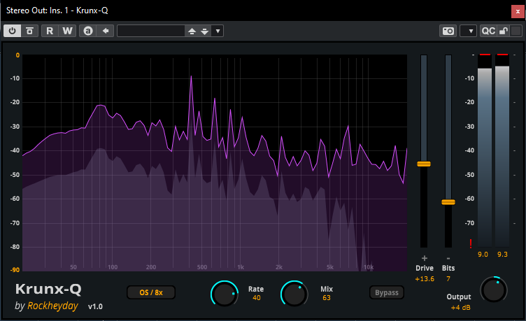Click the left output level meter
Image resolution: width=526 pixels, height=321 pixels.
[485, 151]
